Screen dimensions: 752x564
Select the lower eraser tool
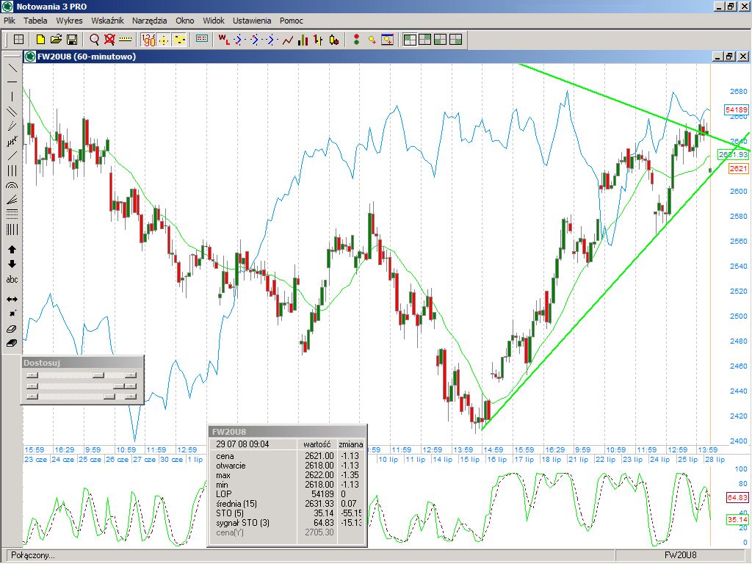pyautogui.click(x=12, y=343)
